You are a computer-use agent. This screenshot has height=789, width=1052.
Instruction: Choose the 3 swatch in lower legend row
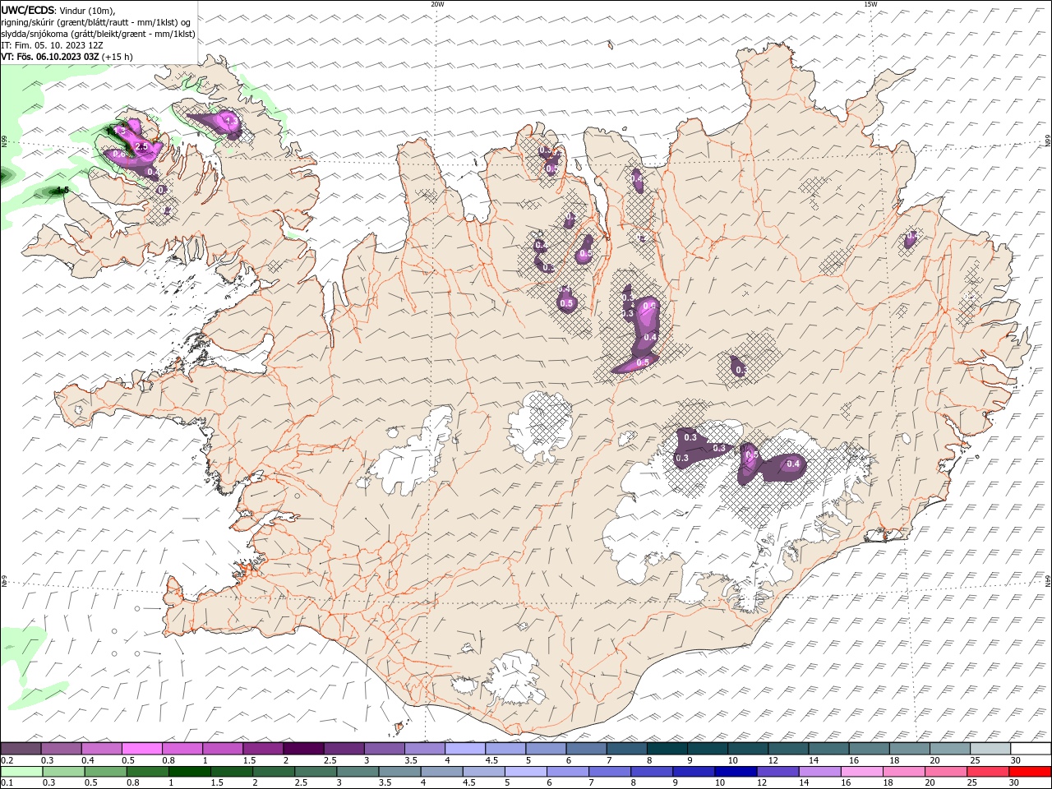[x=356, y=772]
